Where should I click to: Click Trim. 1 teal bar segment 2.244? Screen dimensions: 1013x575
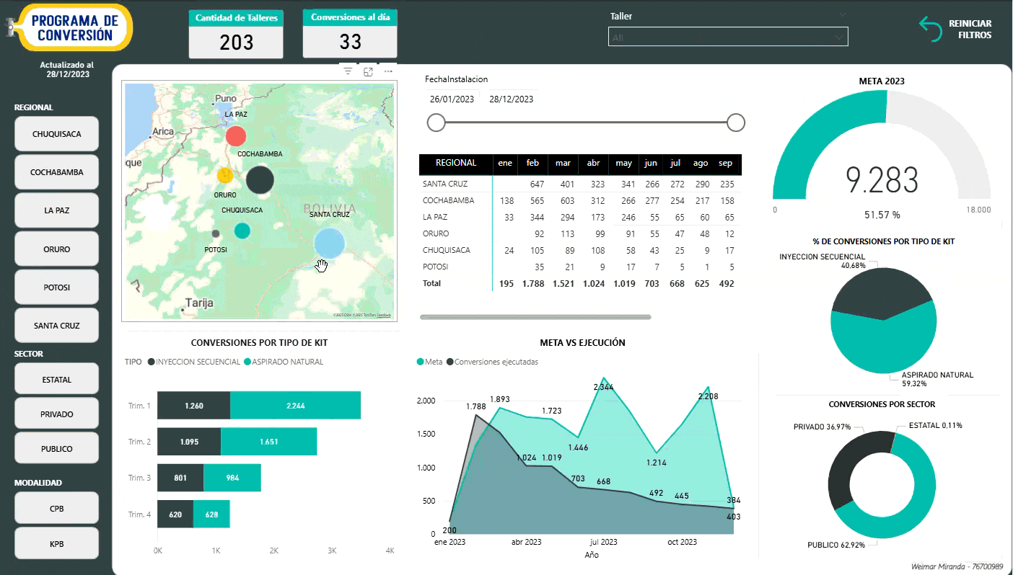pyautogui.click(x=295, y=406)
